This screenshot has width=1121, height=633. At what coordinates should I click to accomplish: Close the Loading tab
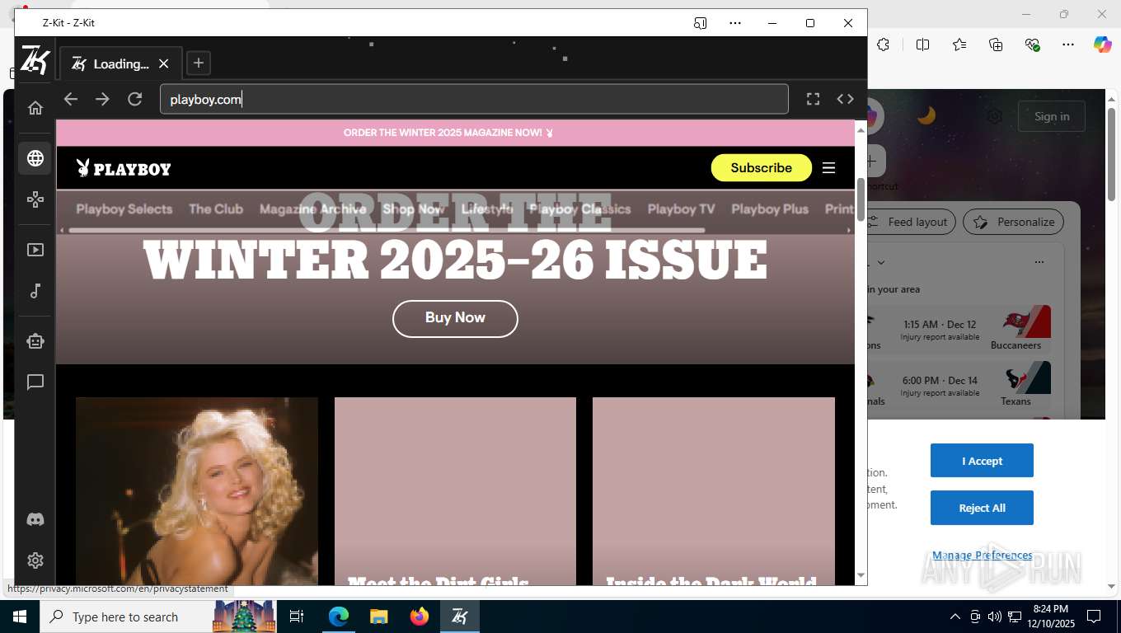(x=163, y=63)
